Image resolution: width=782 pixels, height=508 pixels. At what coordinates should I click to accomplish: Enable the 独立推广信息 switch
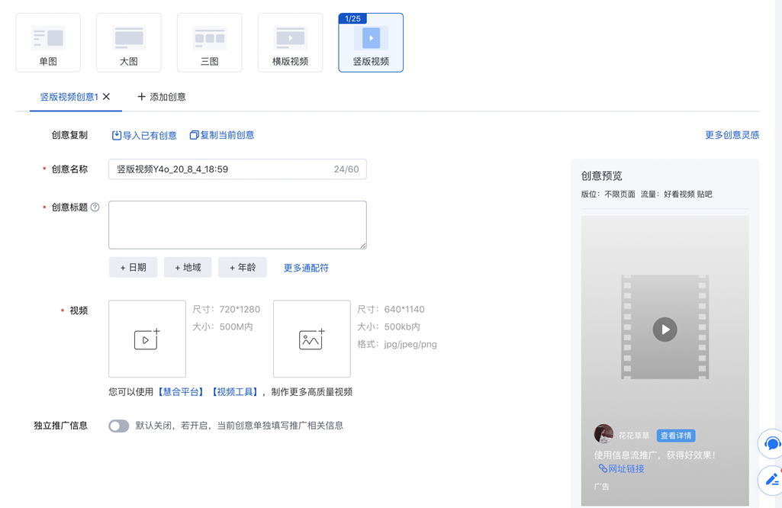tap(118, 426)
